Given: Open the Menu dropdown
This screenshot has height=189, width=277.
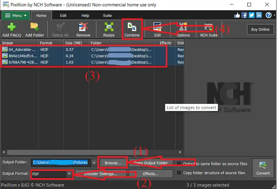Looking at the screenshot, I should tap(16, 15).
